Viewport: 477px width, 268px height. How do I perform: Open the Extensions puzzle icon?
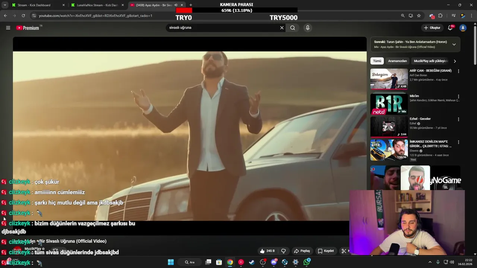440,16
